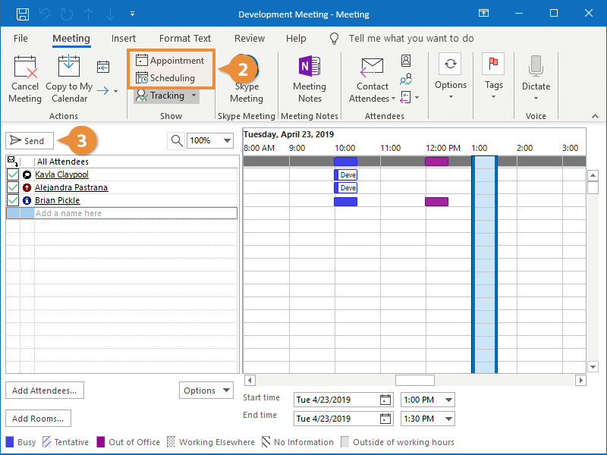The width and height of the screenshot is (607, 455).
Task: Click the zoom magnifier icon
Action: point(176,140)
